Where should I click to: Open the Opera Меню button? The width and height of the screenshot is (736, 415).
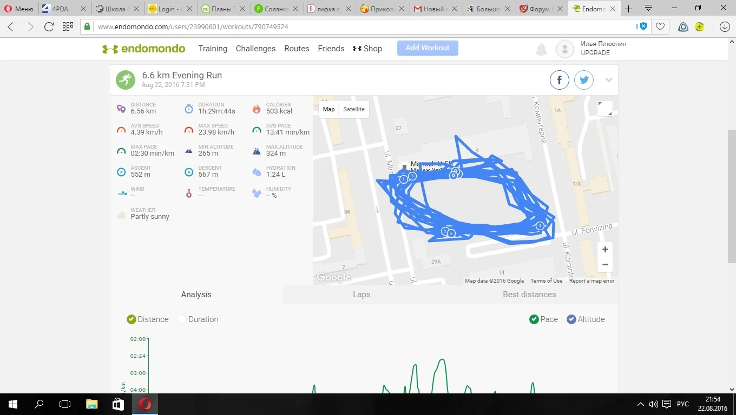pyautogui.click(x=19, y=9)
